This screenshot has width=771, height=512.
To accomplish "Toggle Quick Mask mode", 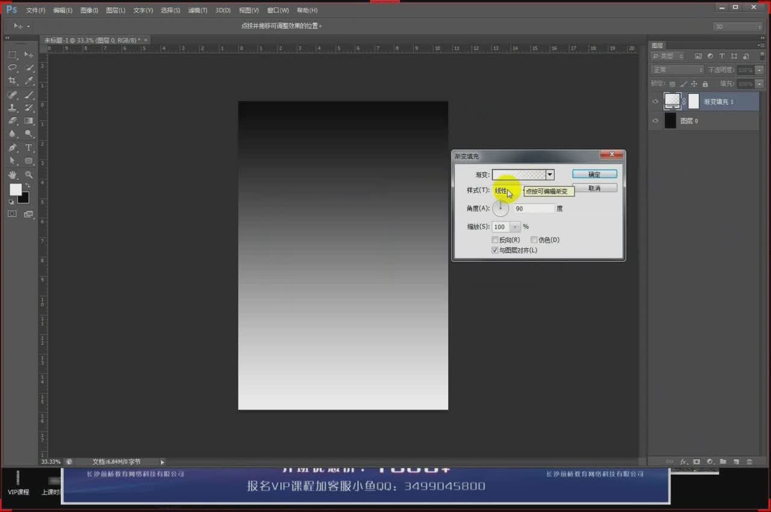I will (x=12, y=214).
